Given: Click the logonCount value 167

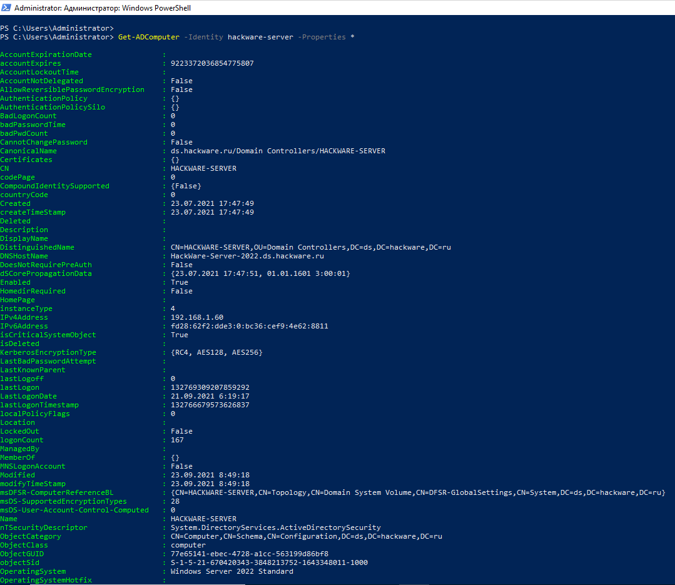Looking at the screenshot, I should [x=177, y=440].
